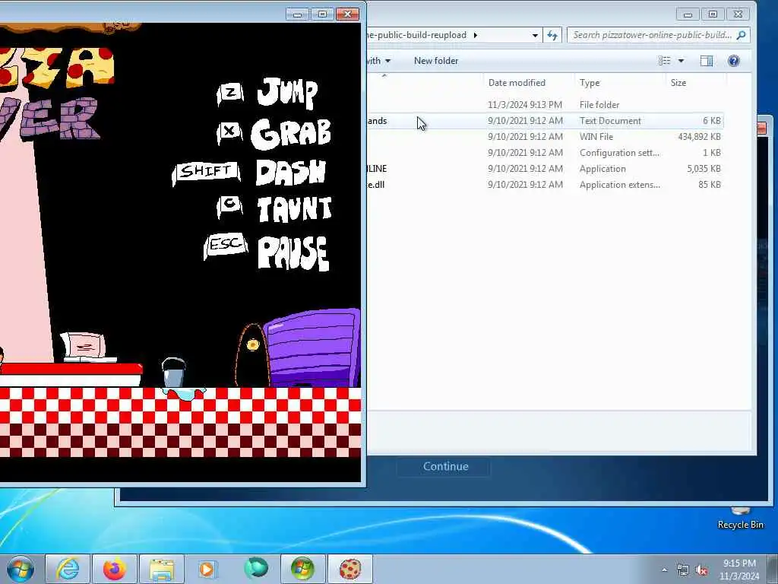Minimize the Explorer window
The width and height of the screenshot is (778, 584).
click(688, 14)
